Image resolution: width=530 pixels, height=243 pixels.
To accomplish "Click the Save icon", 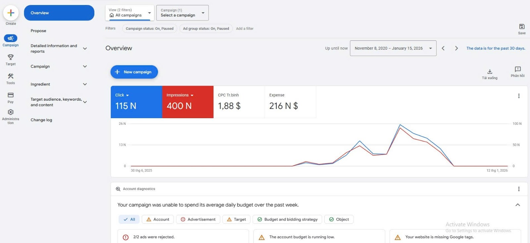I will point(521,27).
